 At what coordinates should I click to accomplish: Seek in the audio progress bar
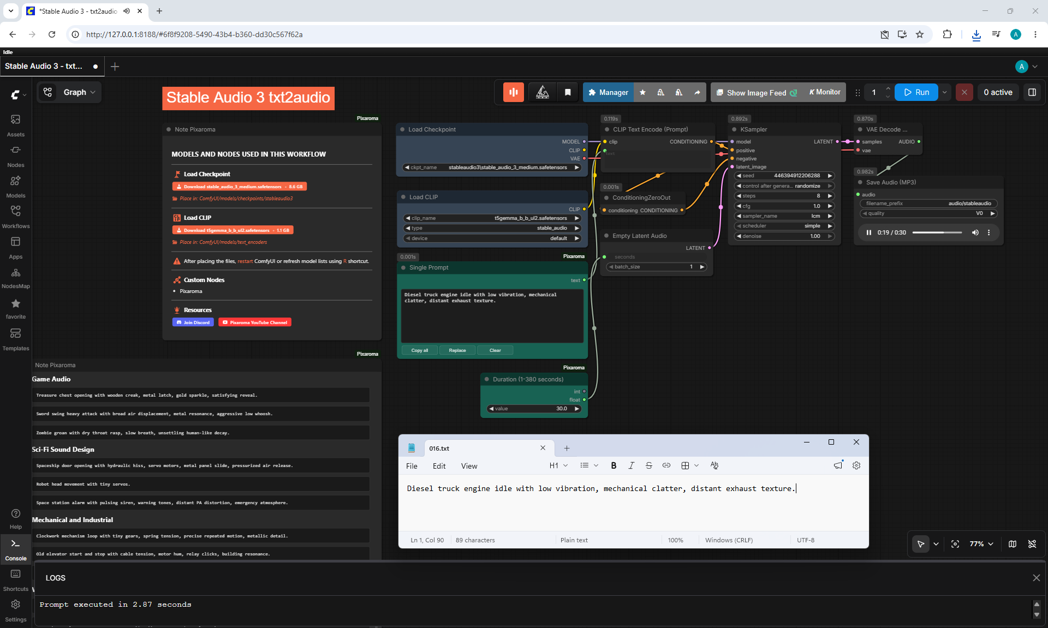click(937, 232)
